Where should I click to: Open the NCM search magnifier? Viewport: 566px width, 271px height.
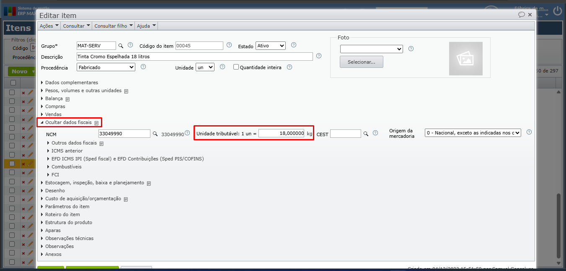tap(155, 134)
